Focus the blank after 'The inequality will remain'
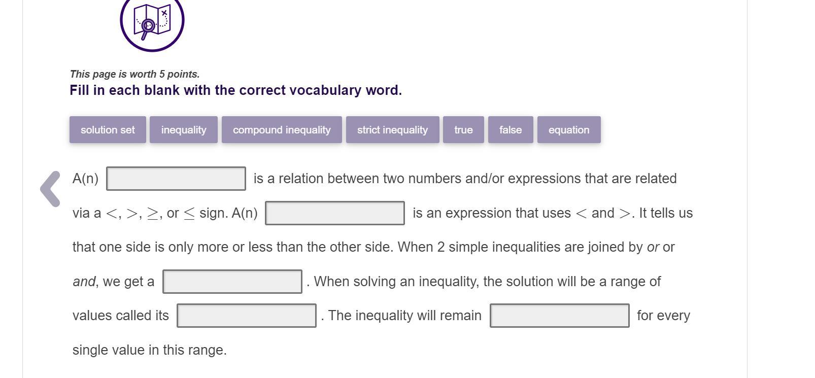 (559, 316)
